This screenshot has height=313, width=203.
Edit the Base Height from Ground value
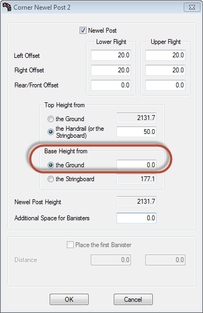coord(136,165)
